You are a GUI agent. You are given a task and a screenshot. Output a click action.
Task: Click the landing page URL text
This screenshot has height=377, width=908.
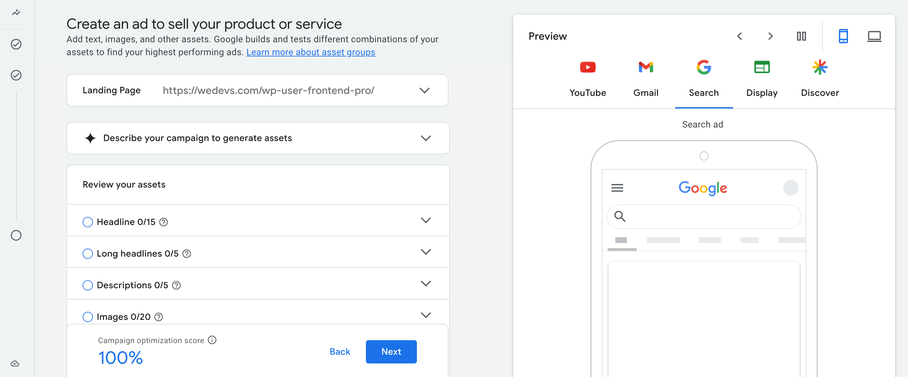[268, 91]
